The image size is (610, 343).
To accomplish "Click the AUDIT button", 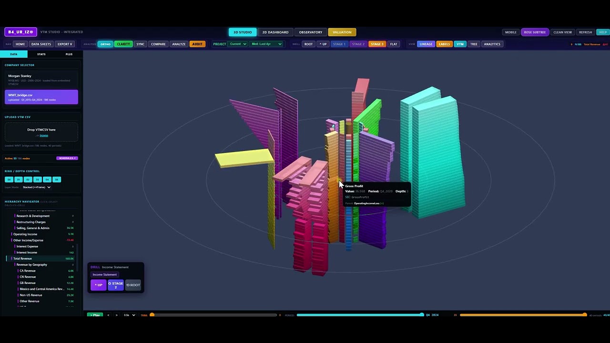I will coord(197,44).
